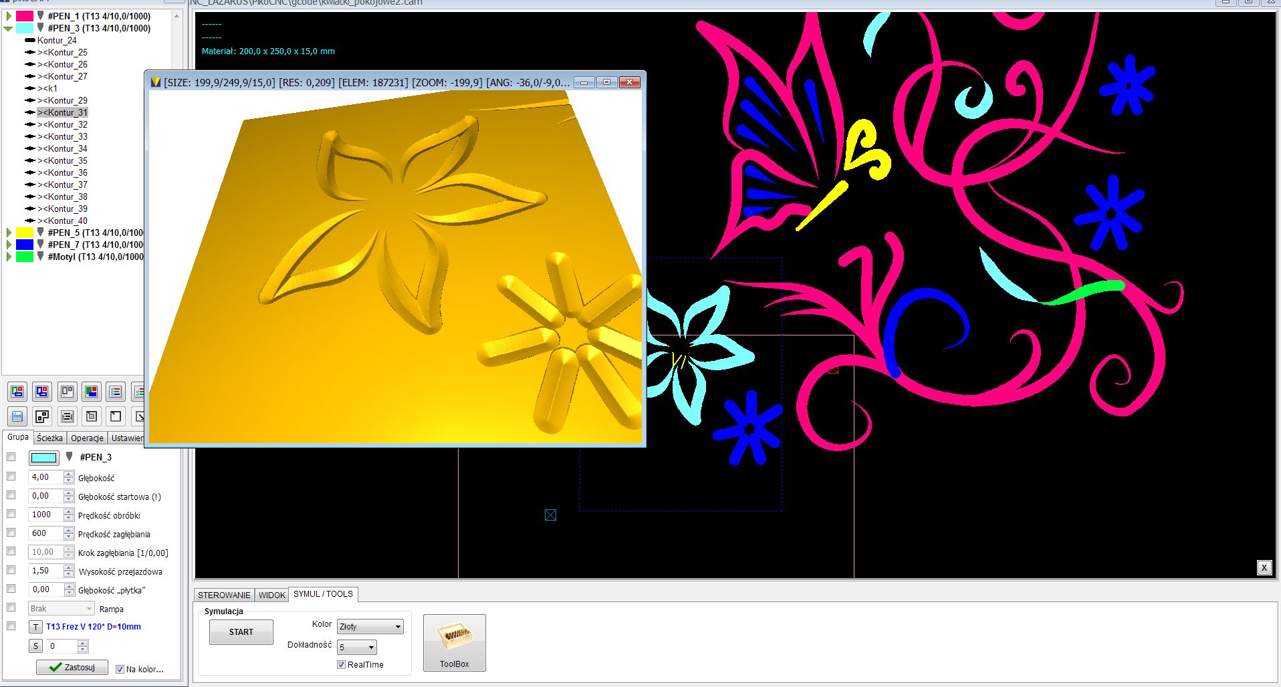The width and height of the screenshot is (1281, 687).
Task: Click the tree list scrollbar up arrow
Action: [177, 15]
